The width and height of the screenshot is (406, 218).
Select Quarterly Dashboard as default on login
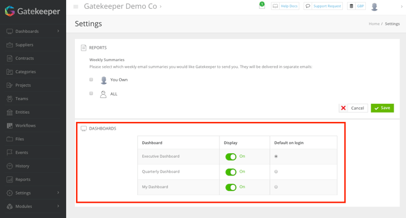(x=276, y=171)
